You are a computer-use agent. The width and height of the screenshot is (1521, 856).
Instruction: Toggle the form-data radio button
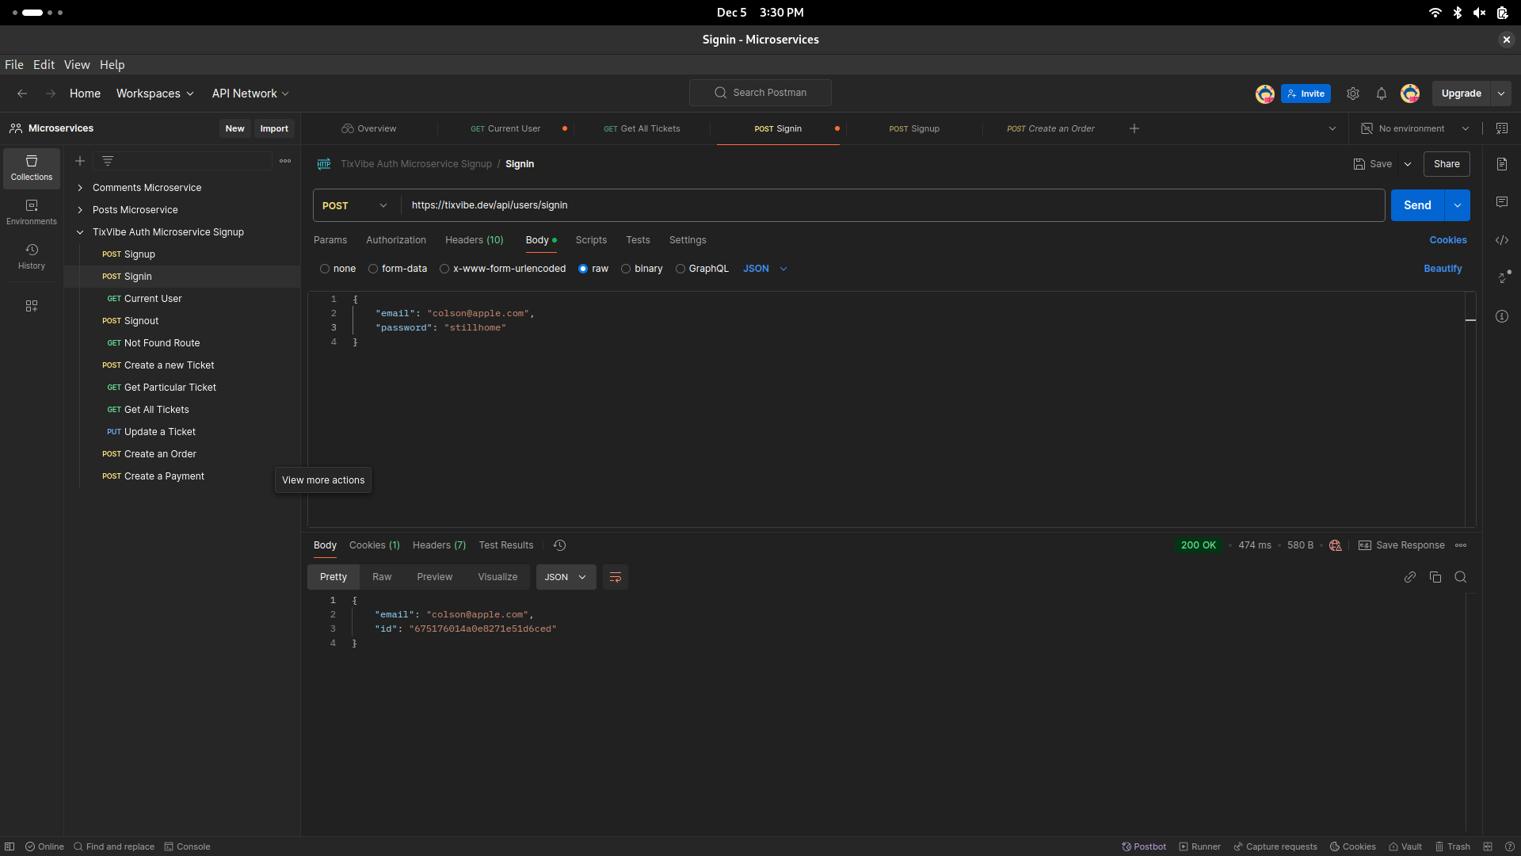click(373, 269)
